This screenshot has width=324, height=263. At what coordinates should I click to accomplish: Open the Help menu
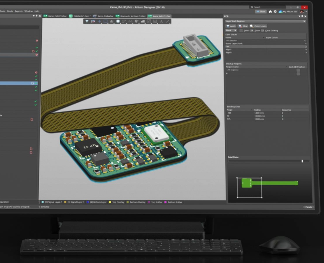click(x=37, y=11)
